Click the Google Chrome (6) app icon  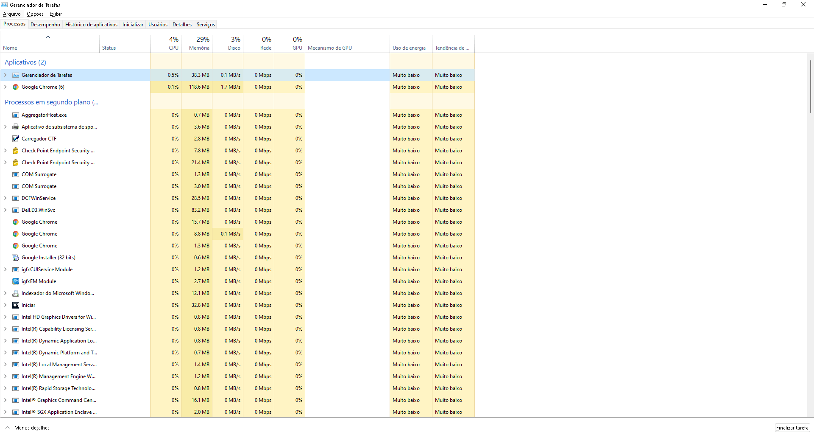[x=16, y=87]
